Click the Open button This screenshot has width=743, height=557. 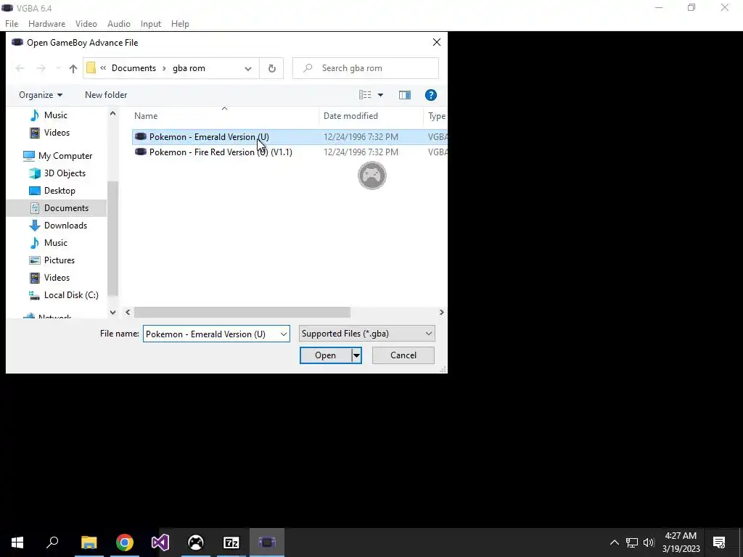coord(326,355)
